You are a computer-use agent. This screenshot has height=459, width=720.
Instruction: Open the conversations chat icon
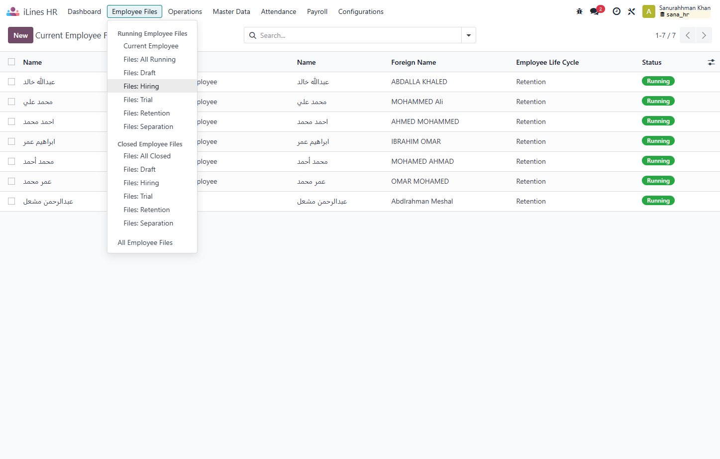click(594, 11)
